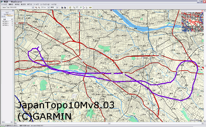The height and width of the screenshot is (127, 206).
Task: Open the ユーティリティ menu
Action: coord(45,4)
